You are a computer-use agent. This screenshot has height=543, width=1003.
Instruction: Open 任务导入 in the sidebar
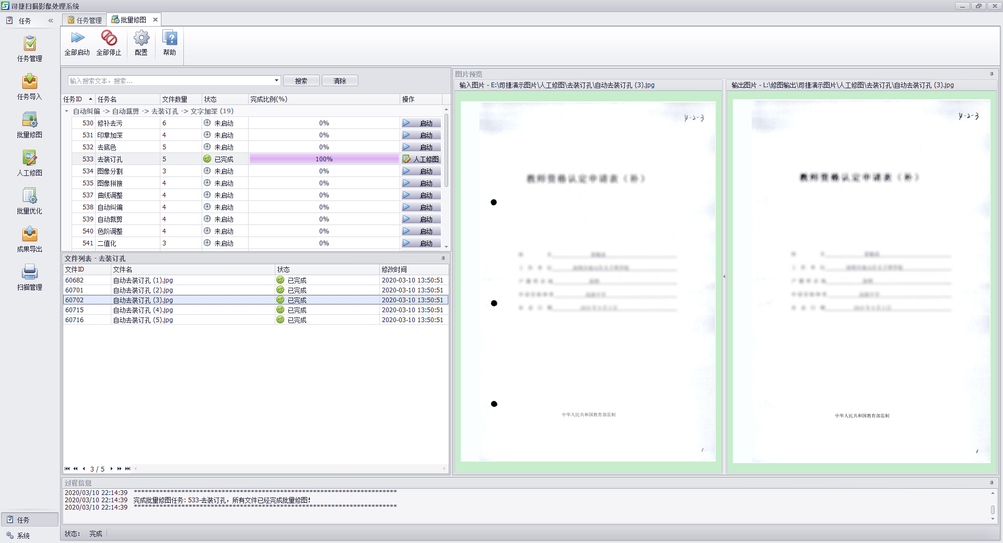[x=30, y=87]
